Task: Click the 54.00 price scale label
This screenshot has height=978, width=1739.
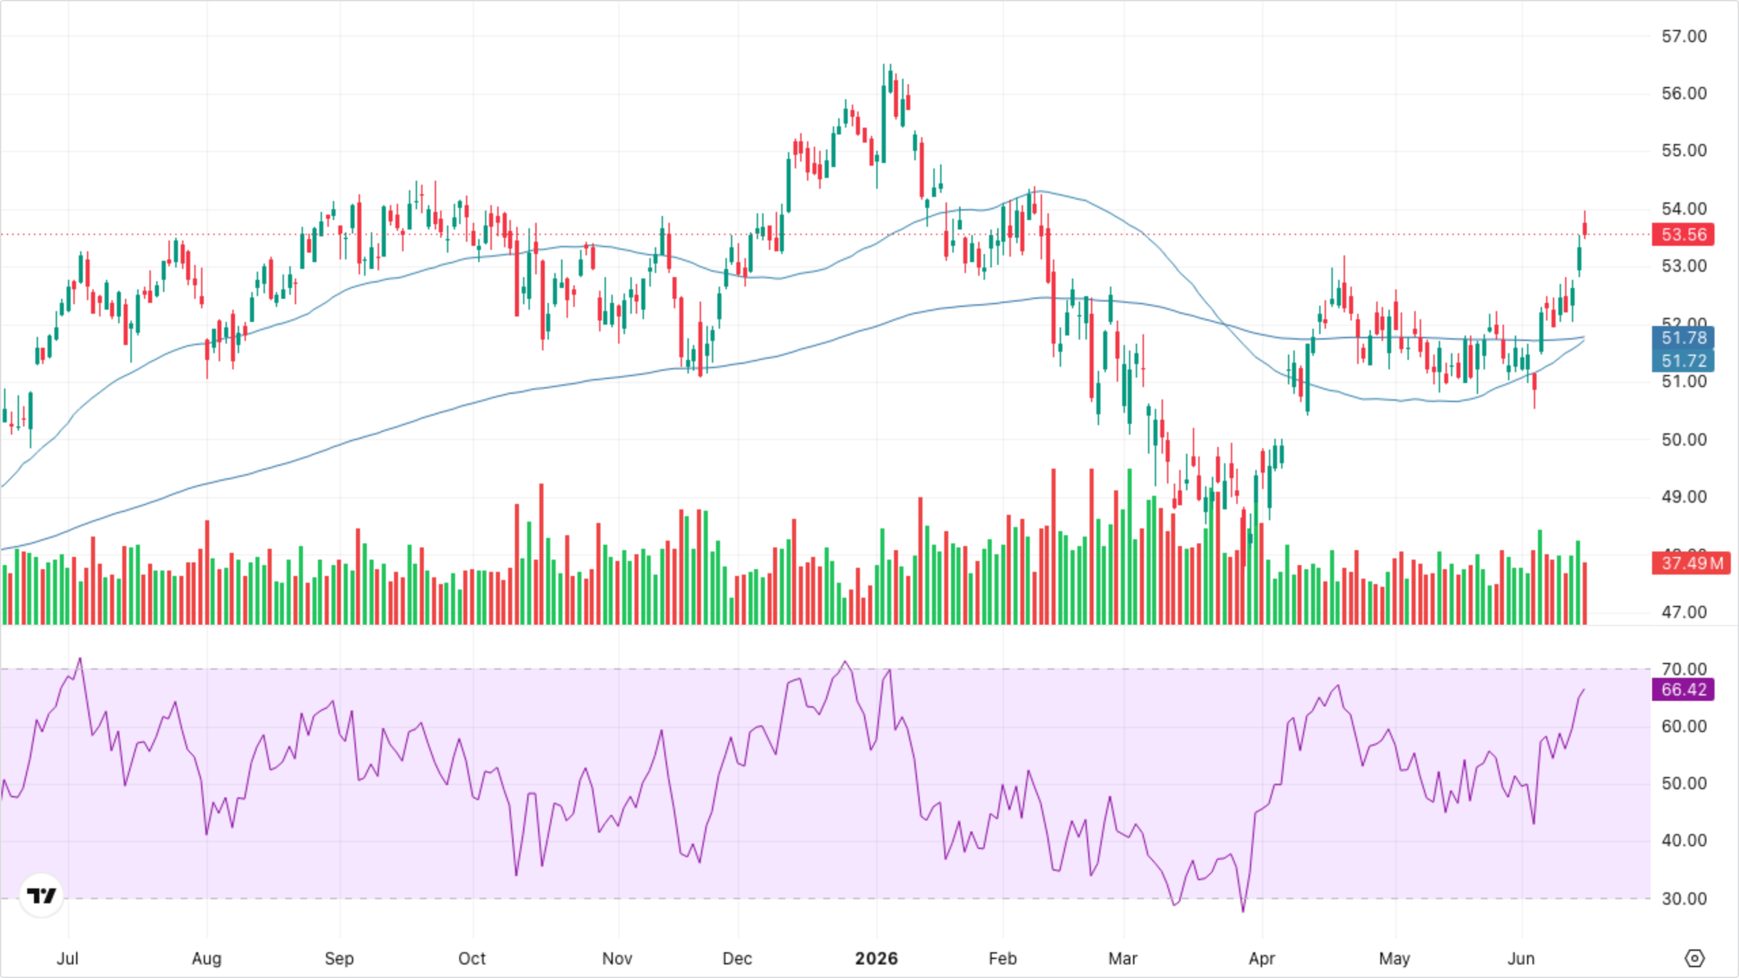Action: click(1684, 209)
